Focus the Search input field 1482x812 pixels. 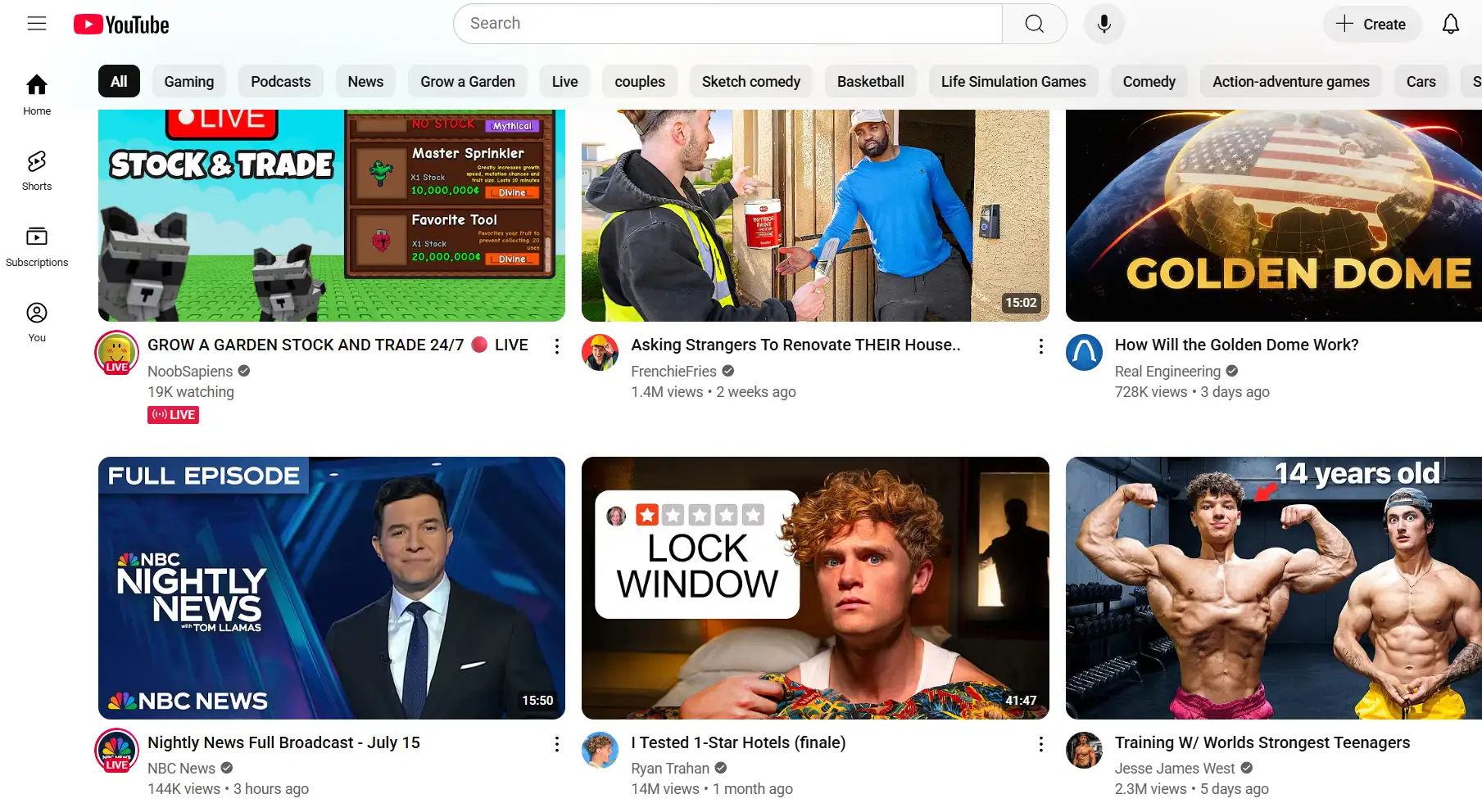point(728,24)
